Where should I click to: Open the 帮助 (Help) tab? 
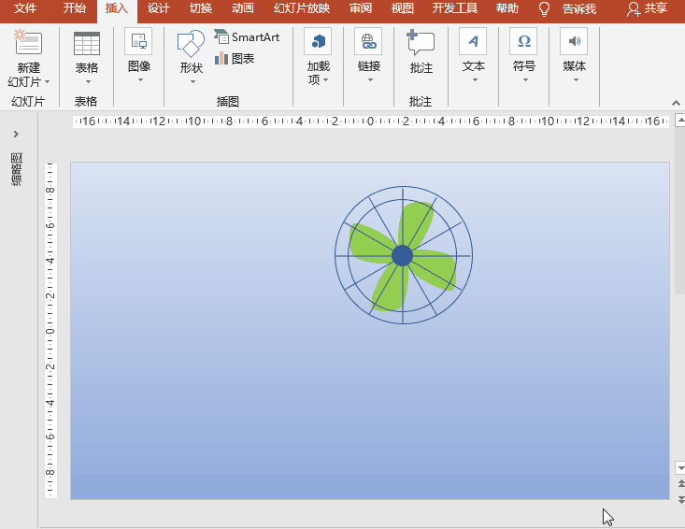[x=507, y=8]
